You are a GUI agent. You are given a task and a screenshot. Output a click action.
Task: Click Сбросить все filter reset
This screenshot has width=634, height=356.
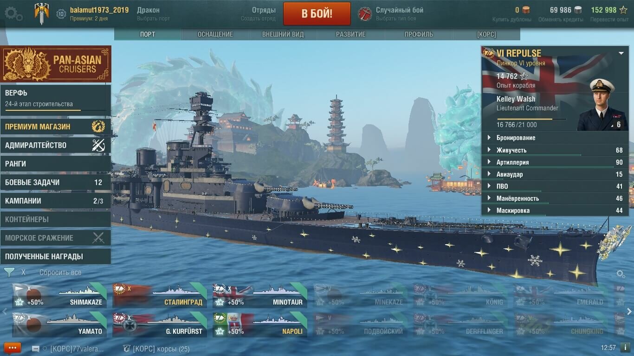60,273
